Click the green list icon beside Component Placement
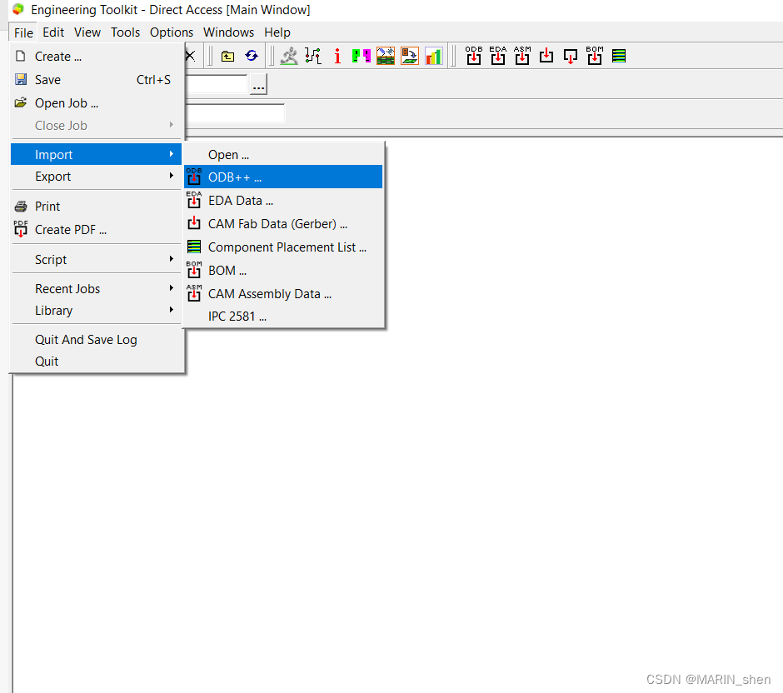 [x=194, y=247]
